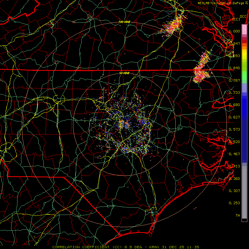
Task: Select the 0.733 color scale value
Action: click(234, 93)
